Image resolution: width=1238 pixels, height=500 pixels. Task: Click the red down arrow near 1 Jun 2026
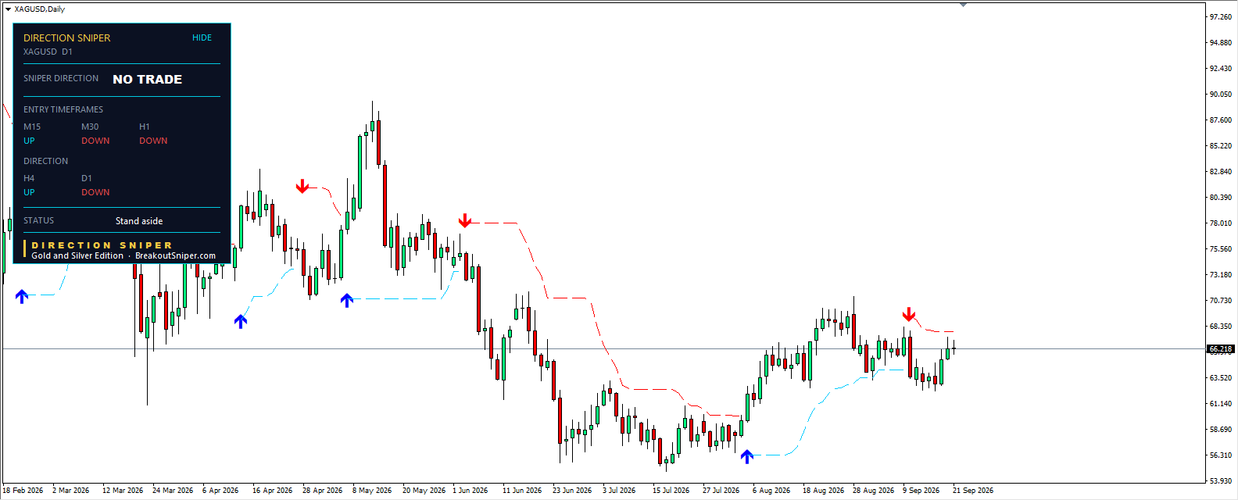pos(465,220)
